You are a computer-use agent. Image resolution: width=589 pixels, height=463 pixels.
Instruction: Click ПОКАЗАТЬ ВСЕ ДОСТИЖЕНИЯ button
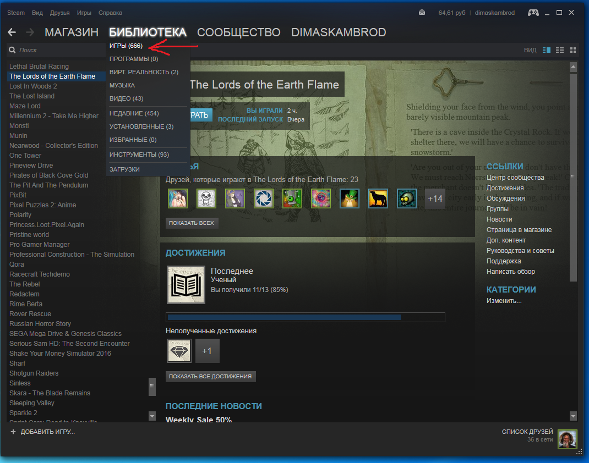click(210, 376)
